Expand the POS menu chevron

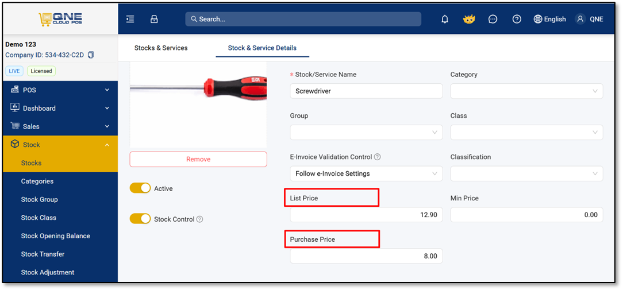[x=107, y=90]
